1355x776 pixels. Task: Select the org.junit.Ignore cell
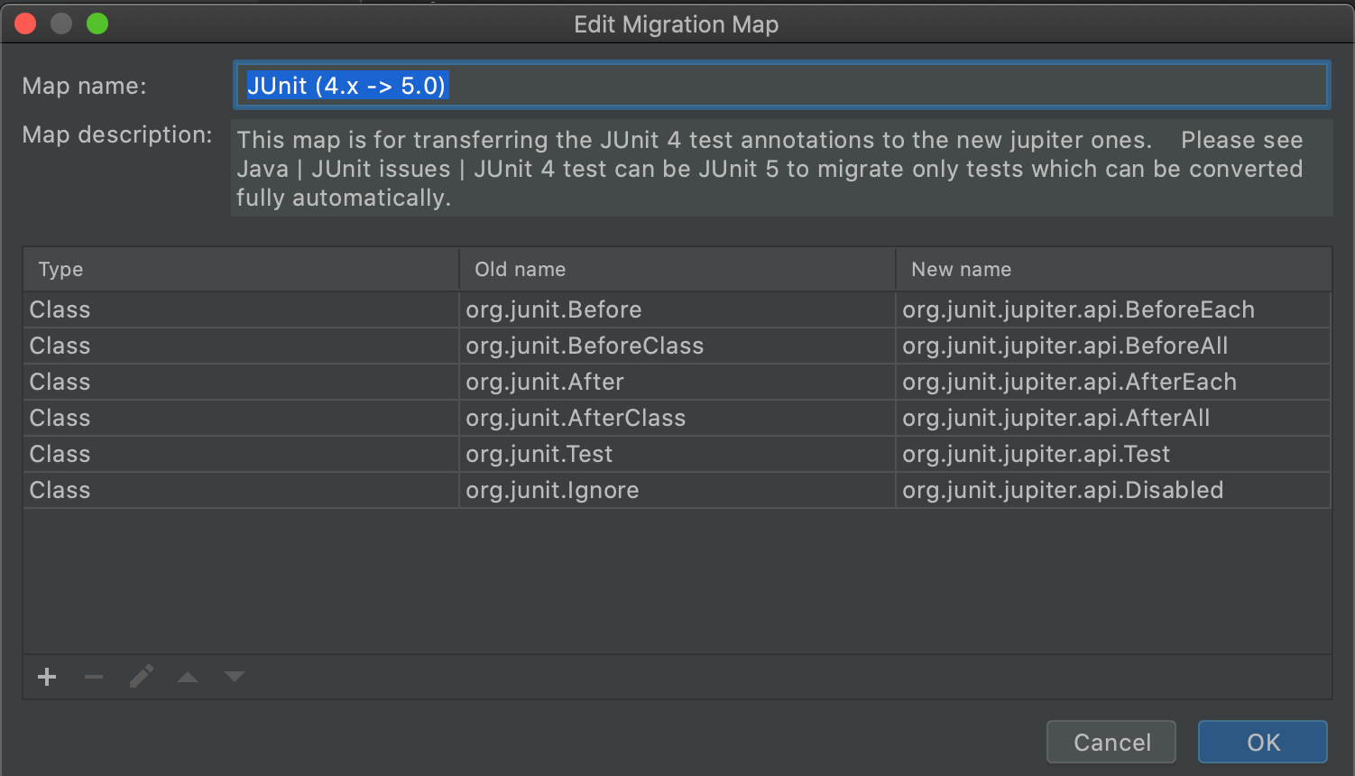click(x=677, y=490)
